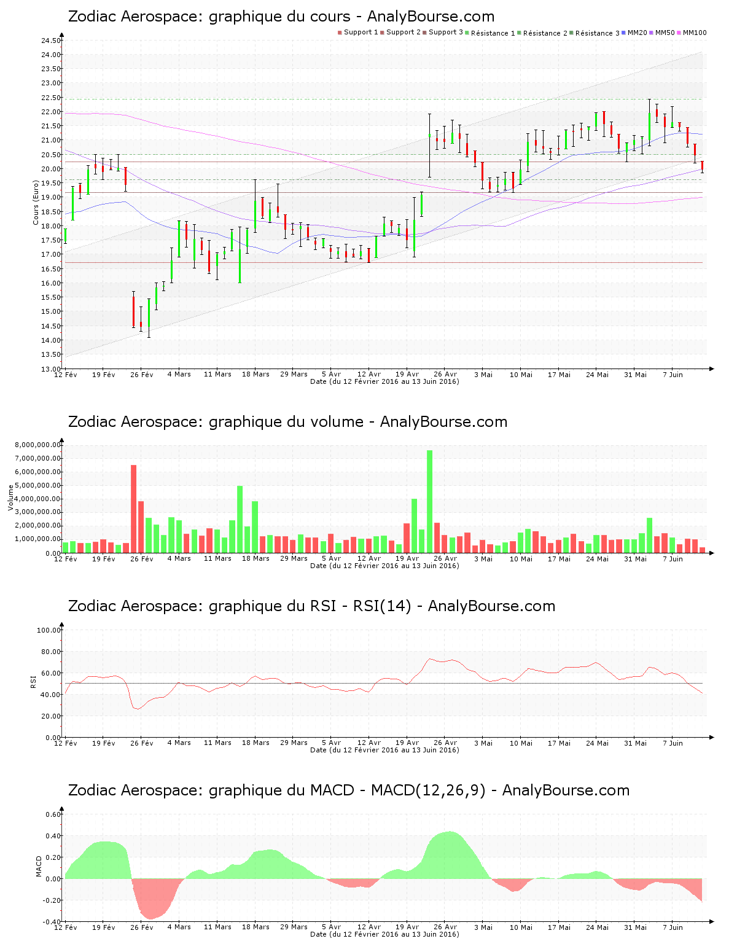Click the 'Volume' y-axis label
737x952 pixels.
click(10, 498)
